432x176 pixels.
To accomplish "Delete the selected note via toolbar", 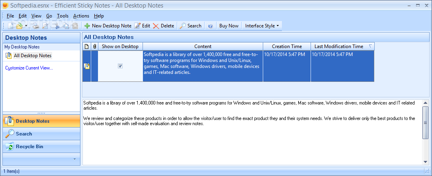I will (164, 26).
